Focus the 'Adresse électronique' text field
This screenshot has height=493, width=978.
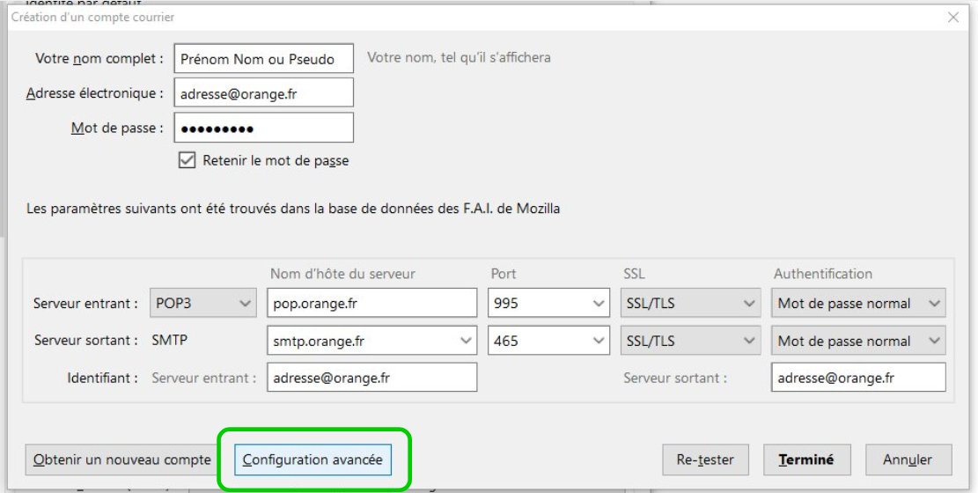coord(264,92)
